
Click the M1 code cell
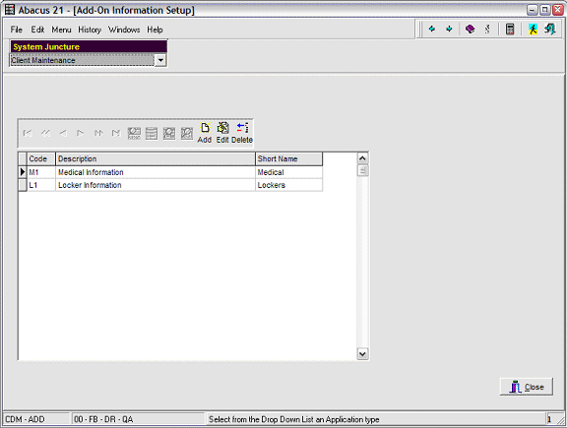tap(41, 172)
